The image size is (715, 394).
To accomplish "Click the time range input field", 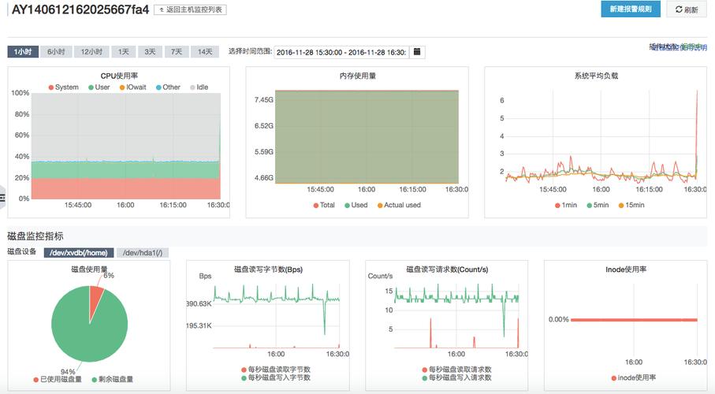I will [x=341, y=52].
